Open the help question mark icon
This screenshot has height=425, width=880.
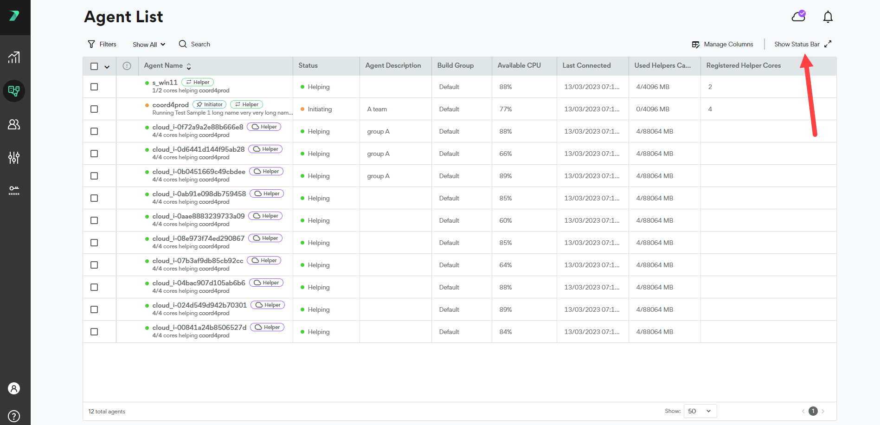click(14, 416)
